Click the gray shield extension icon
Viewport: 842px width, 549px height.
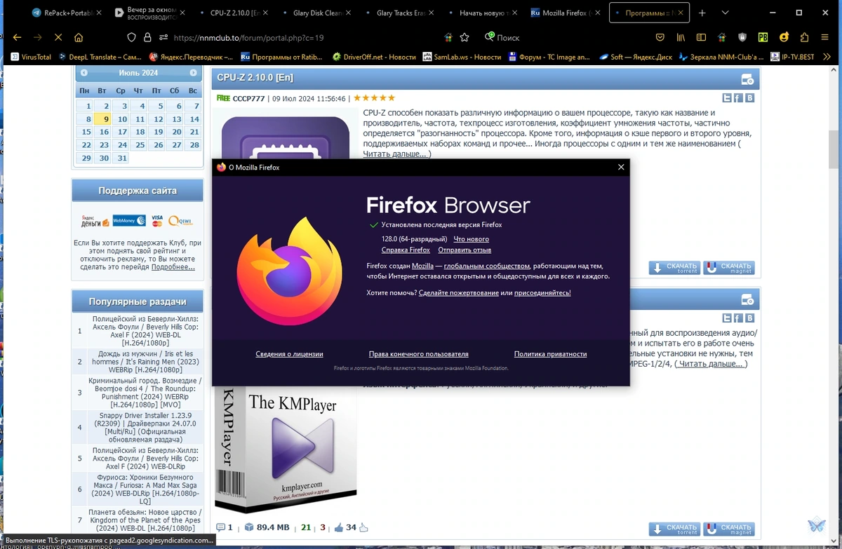pos(742,37)
